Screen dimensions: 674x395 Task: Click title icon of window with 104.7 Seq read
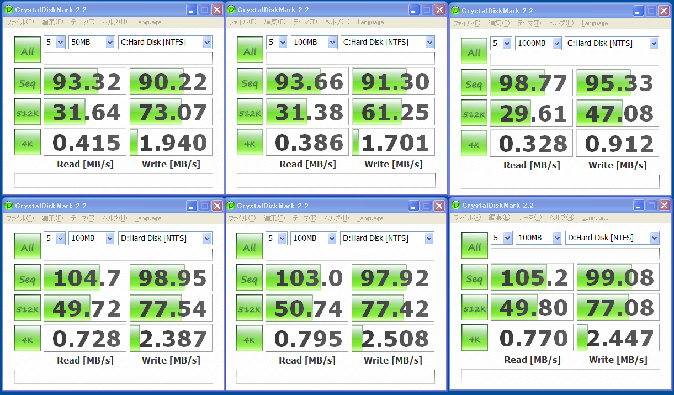click(x=8, y=206)
